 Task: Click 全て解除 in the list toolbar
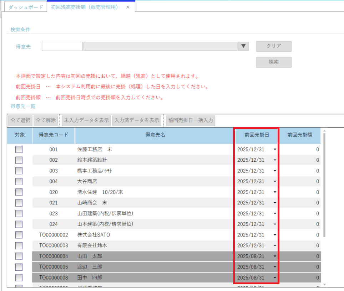pos(46,120)
